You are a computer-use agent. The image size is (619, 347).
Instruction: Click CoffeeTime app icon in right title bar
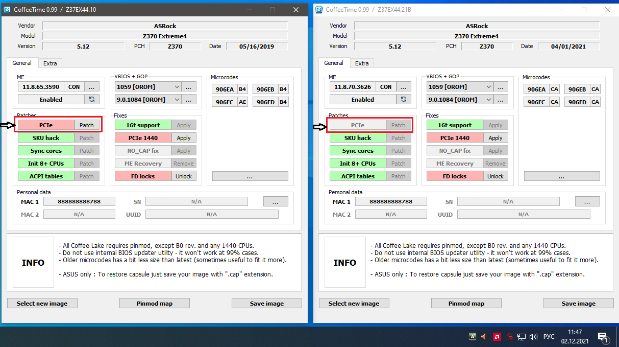coord(319,10)
